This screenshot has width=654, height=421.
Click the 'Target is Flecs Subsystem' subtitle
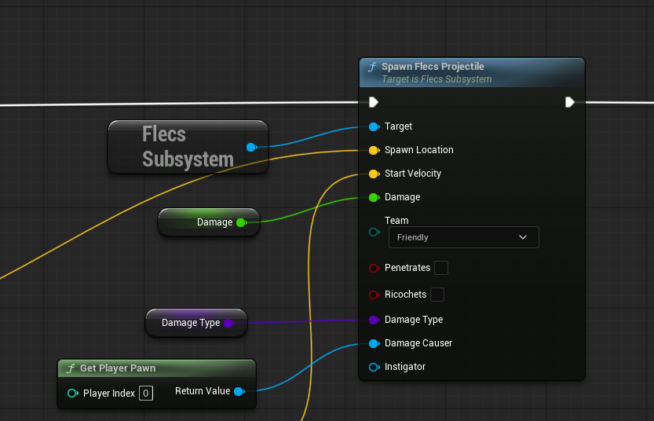pos(437,79)
